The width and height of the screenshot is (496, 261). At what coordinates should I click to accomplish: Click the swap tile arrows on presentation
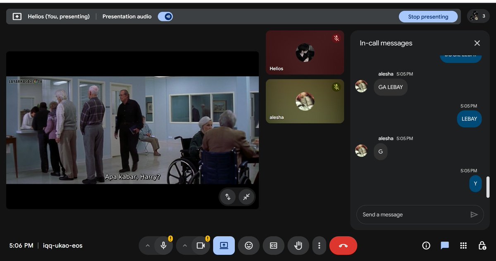(x=228, y=197)
